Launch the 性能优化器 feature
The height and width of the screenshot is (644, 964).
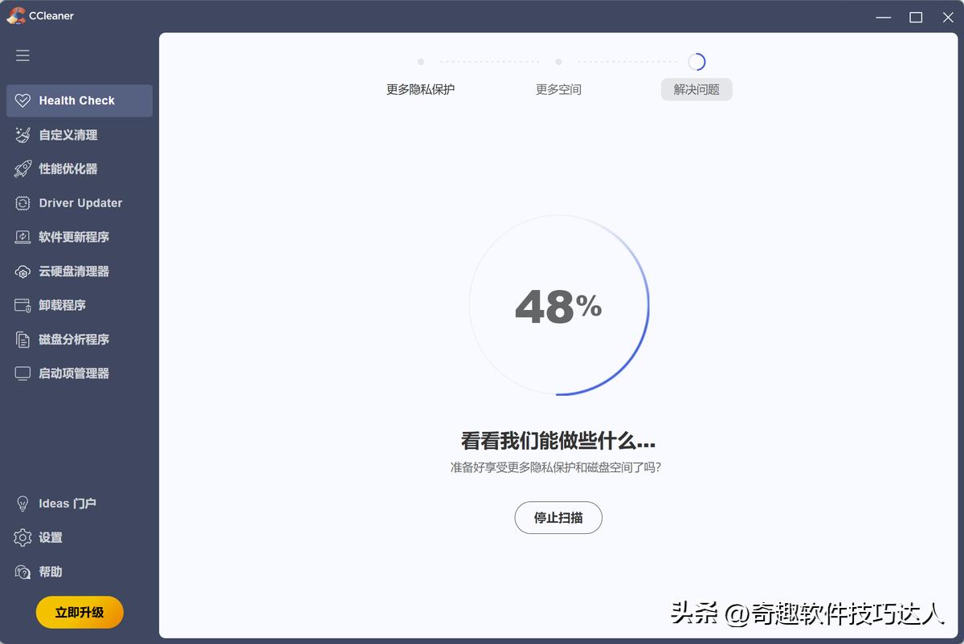68,169
